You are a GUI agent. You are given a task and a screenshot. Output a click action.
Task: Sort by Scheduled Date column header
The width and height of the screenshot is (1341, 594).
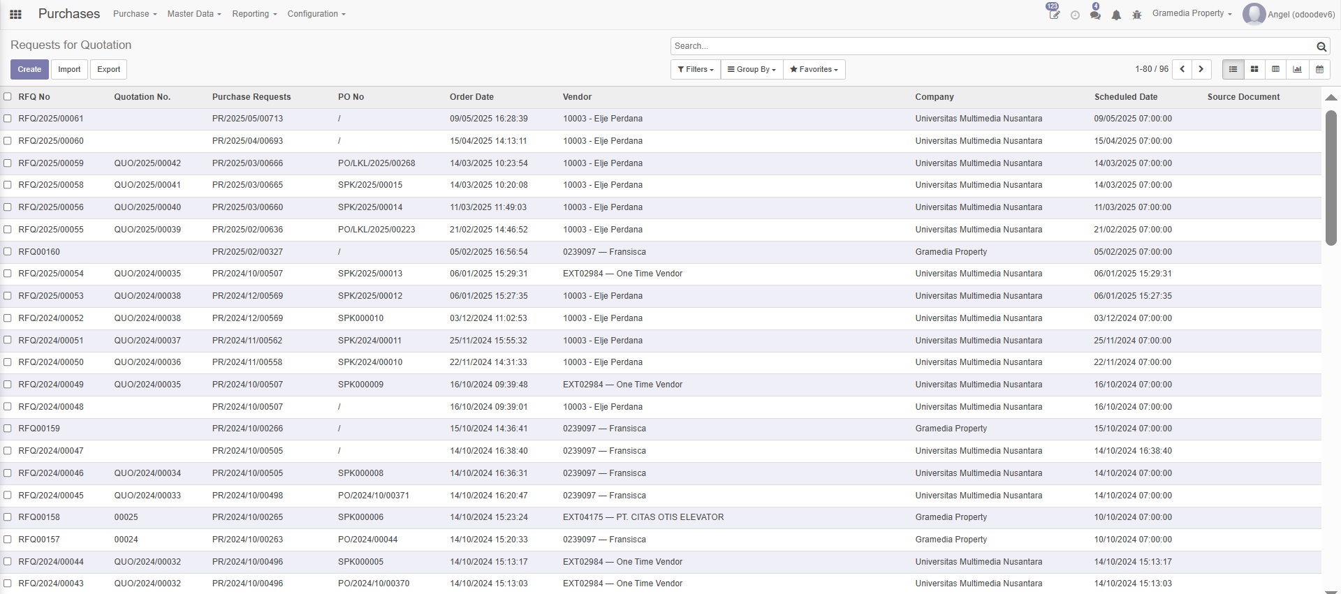click(x=1125, y=97)
